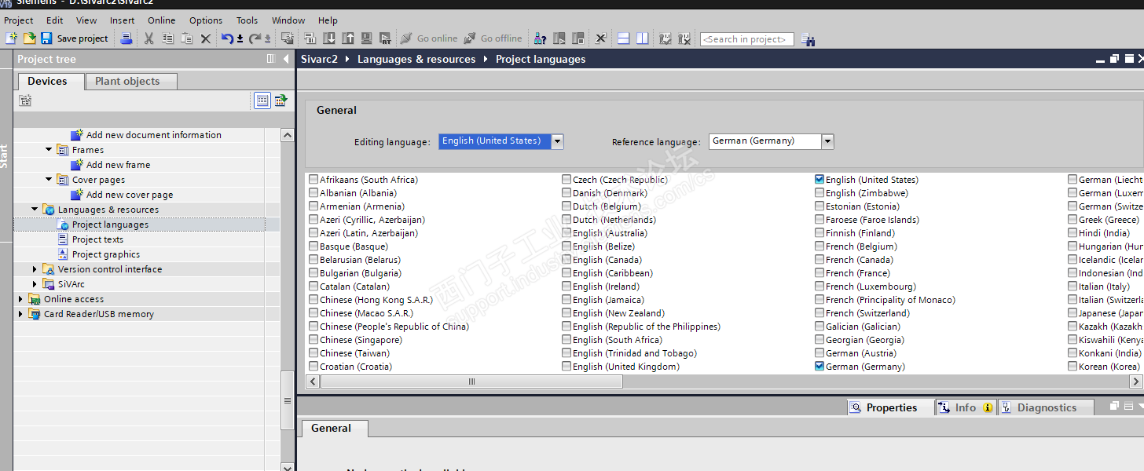
Task: Click the Copy icon in toolbar
Action: pyautogui.click(x=167, y=38)
